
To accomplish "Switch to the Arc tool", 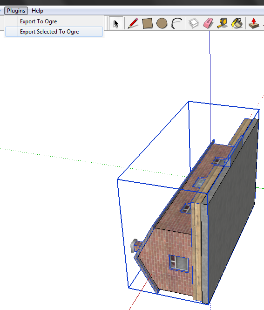I will [176, 23].
